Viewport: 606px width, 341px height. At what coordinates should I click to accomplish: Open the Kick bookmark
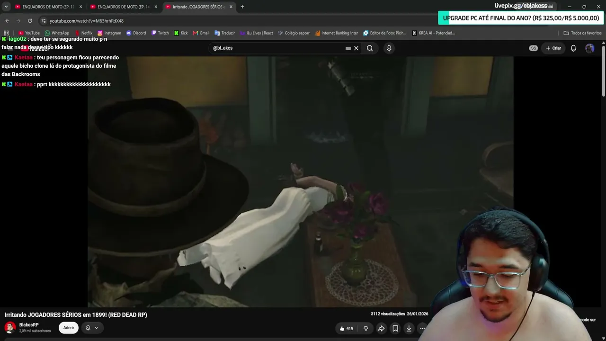point(181,33)
